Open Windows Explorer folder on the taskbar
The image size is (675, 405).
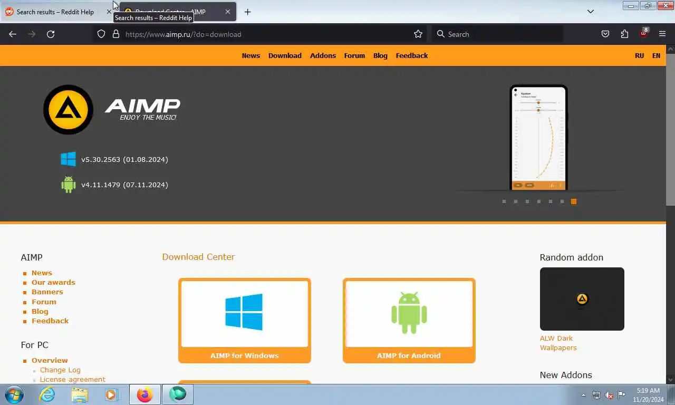coord(80,394)
